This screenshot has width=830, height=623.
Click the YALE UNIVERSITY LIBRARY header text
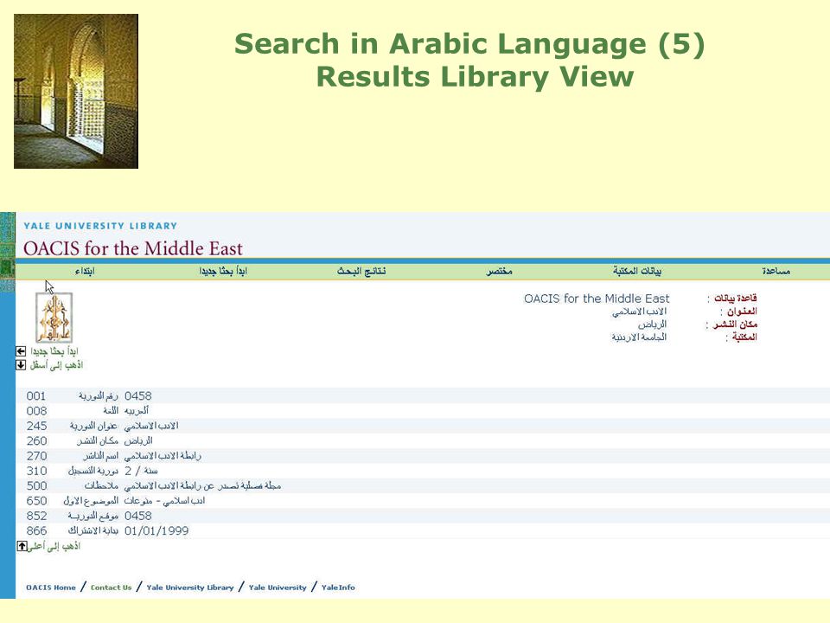click(x=100, y=226)
